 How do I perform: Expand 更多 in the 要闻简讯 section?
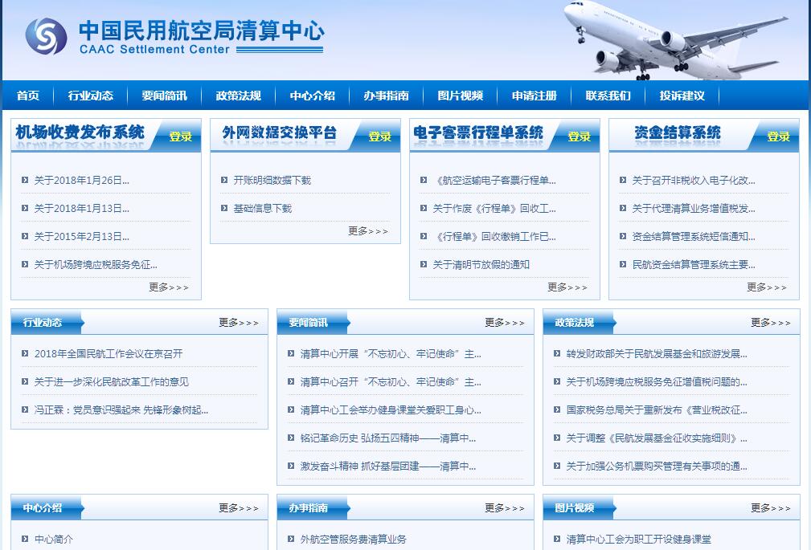tap(505, 323)
